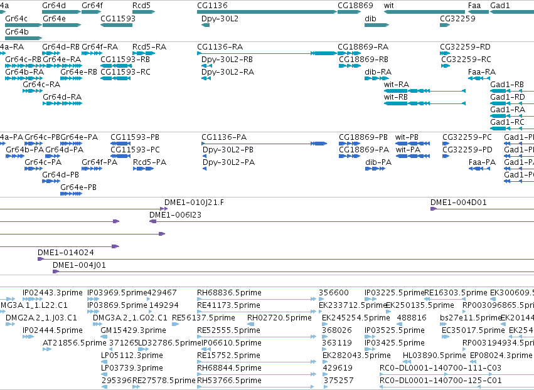Select the Gr64b gene label

point(17,31)
